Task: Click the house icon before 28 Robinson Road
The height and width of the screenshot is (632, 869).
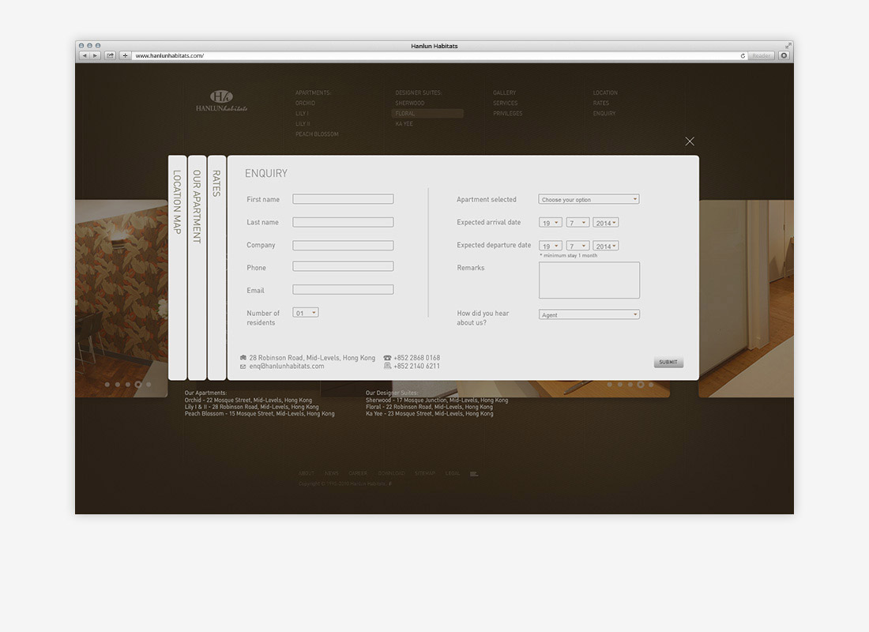Action: [243, 357]
